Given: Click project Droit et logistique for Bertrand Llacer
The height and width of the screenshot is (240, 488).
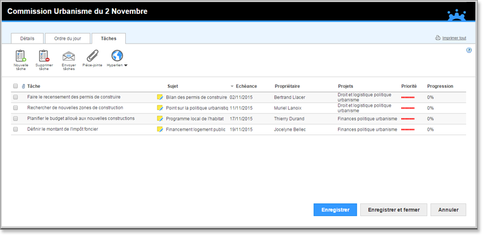Looking at the screenshot, I should 365,97.
